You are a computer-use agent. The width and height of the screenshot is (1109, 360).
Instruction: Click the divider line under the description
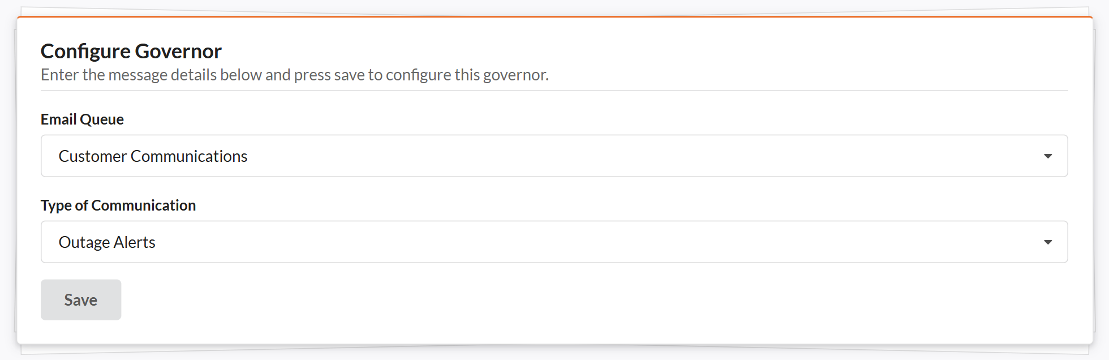pyautogui.click(x=554, y=91)
